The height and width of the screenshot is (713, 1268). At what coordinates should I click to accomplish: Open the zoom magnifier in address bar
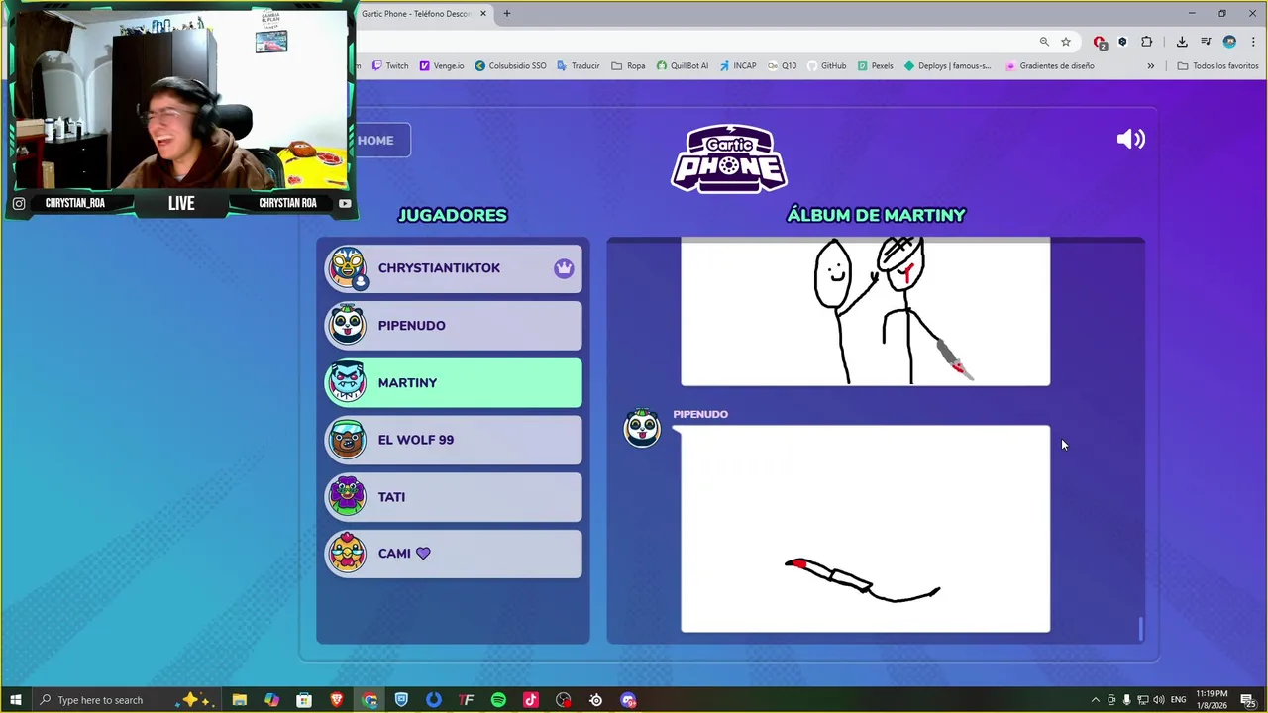coord(1044,42)
